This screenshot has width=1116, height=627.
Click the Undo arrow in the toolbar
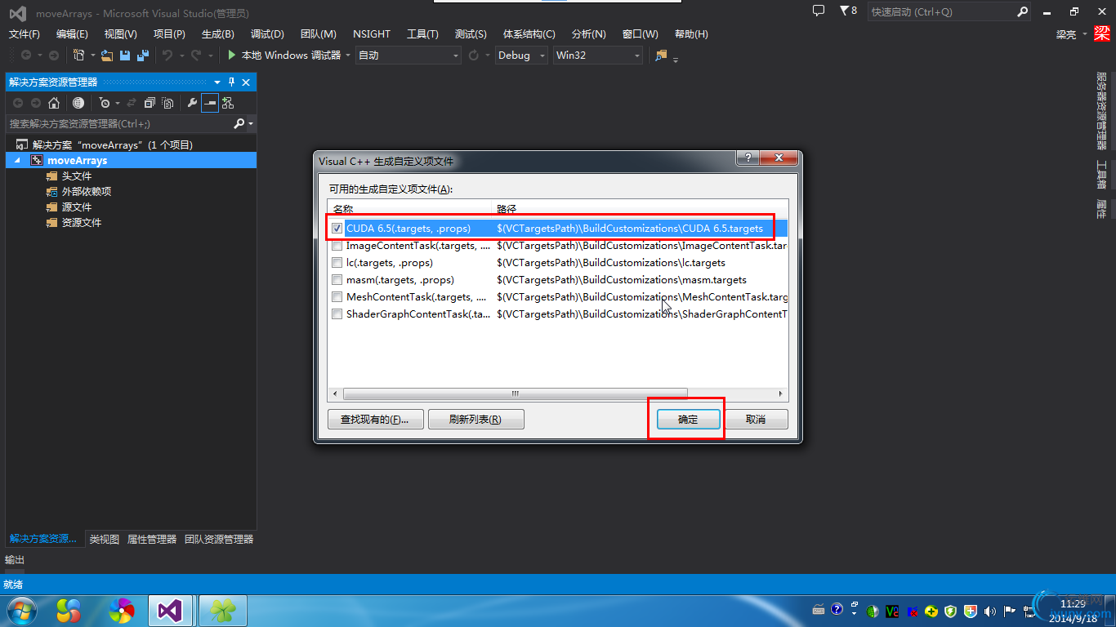coord(167,55)
